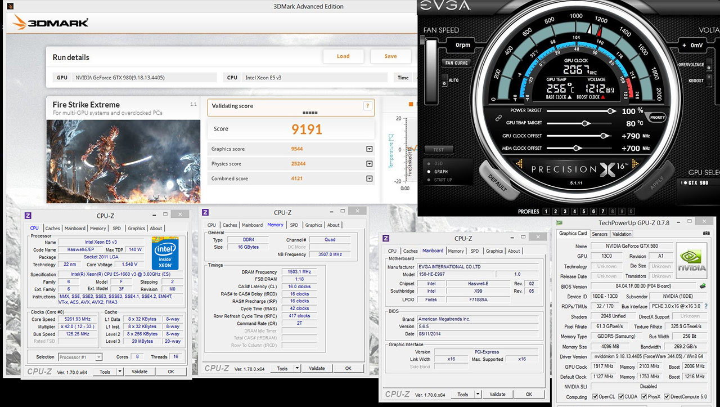The height and width of the screenshot is (407, 720).
Task: Click the NVIDIA logo in GPU-Z
Action: [x=691, y=260]
